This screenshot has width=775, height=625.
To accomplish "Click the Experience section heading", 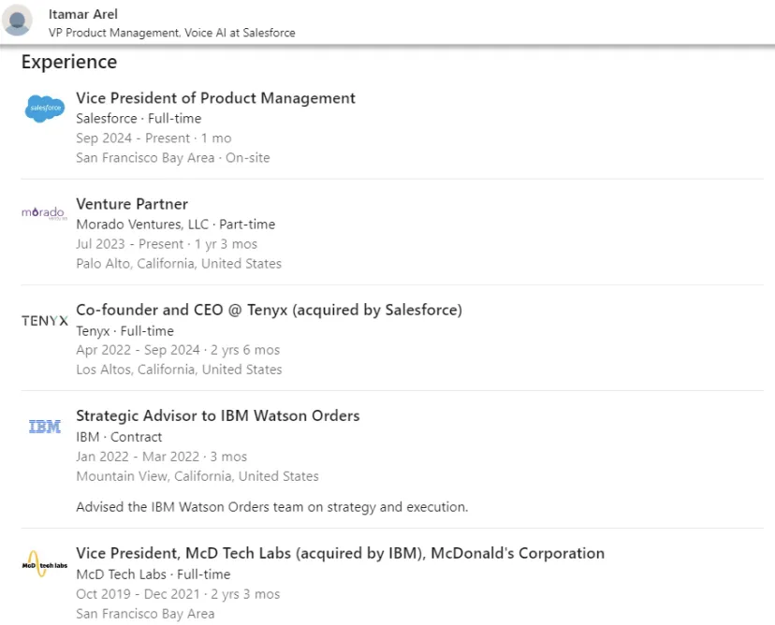I will [69, 63].
